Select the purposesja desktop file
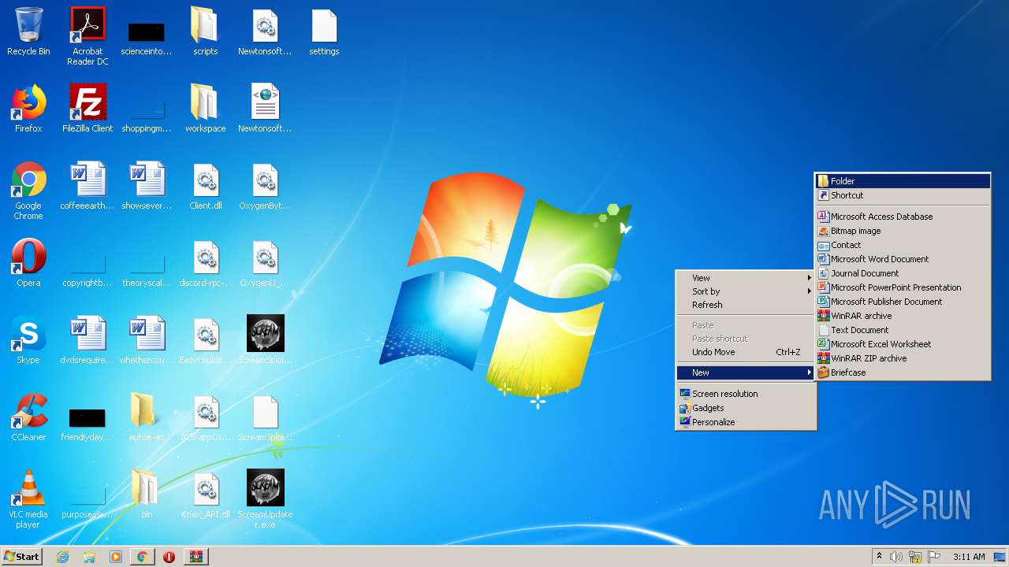The height and width of the screenshot is (567, 1009). point(87,502)
